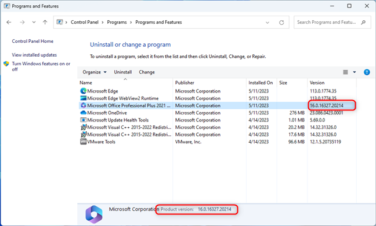Click version 12.1.5.20735119 cell
This screenshot has height=226, width=376.
click(x=325, y=142)
